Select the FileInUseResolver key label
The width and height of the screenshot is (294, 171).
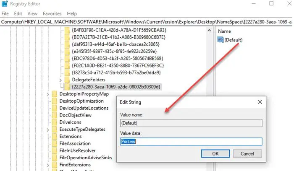(77, 151)
